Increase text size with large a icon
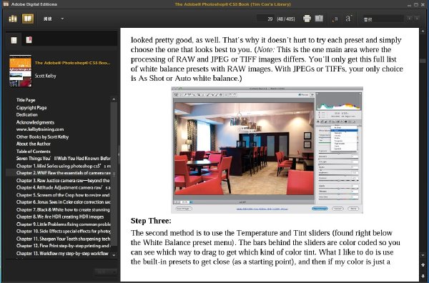Image resolution: width=429 pixels, height=283 pixels. coord(348,19)
